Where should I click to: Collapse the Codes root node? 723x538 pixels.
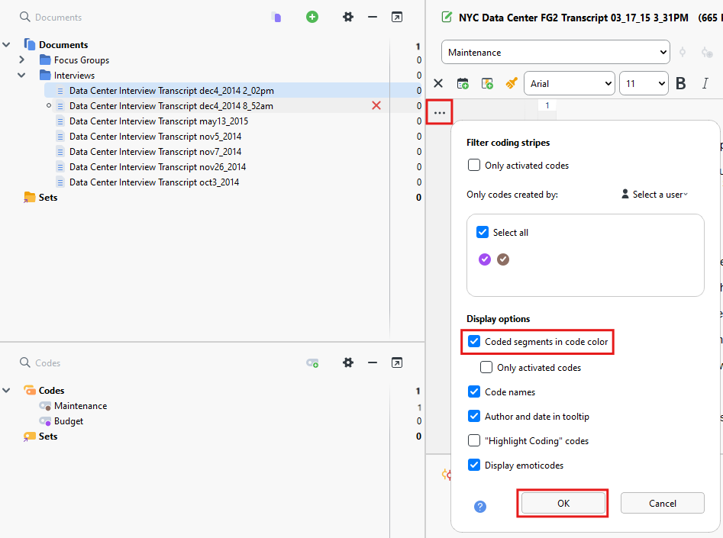6,391
